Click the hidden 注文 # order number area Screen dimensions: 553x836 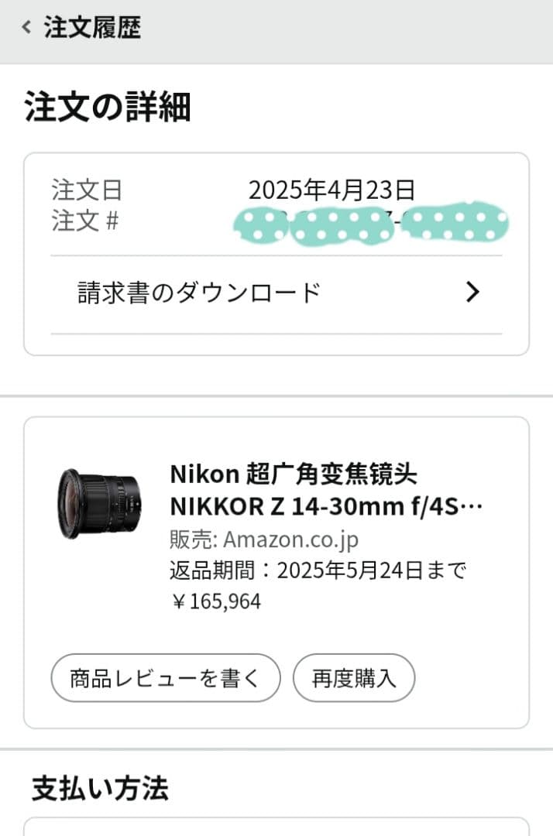pos(372,222)
